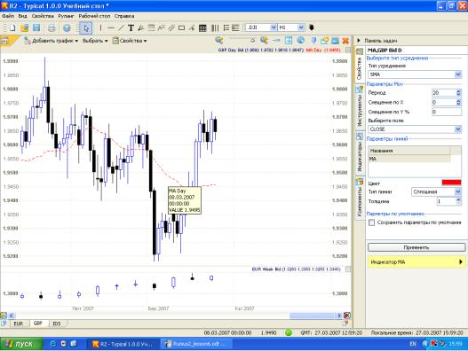Open the Рабочий стол menu
The image size is (468, 351).
tap(94, 16)
